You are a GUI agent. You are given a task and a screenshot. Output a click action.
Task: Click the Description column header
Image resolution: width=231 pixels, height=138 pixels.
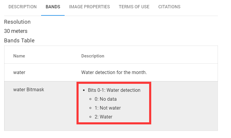click(93, 56)
